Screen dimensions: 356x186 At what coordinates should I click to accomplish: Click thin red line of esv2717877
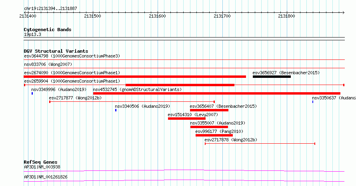[x=132, y=102]
